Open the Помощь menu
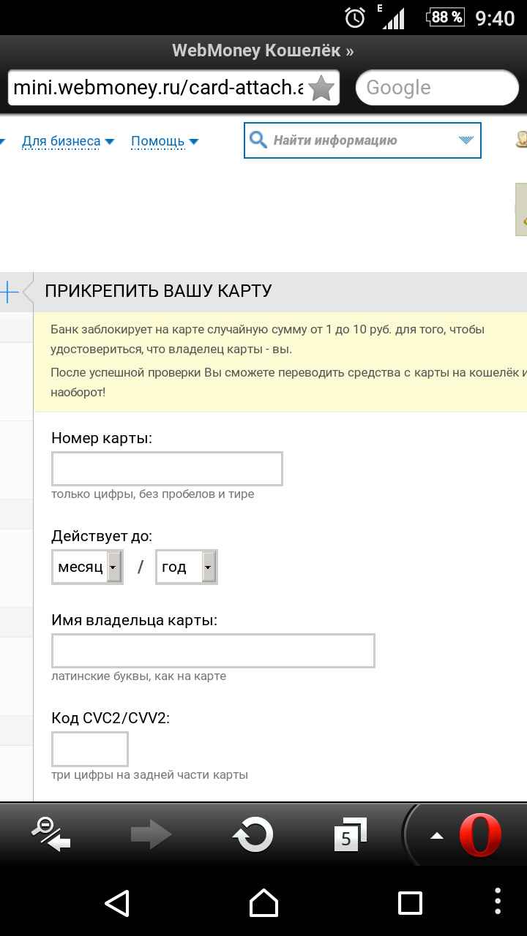The width and height of the screenshot is (527, 936). [165, 141]
